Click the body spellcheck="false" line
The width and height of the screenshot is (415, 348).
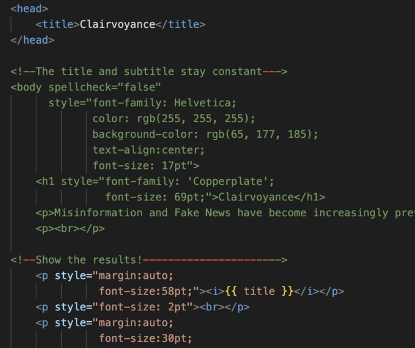pyautogui.click(x=86, y=87)
